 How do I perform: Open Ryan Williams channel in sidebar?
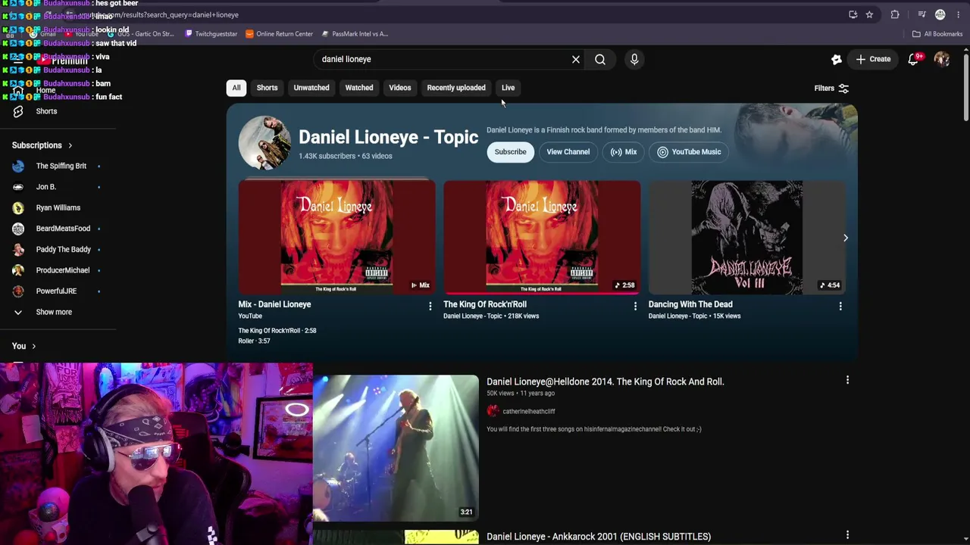(58, 207)
